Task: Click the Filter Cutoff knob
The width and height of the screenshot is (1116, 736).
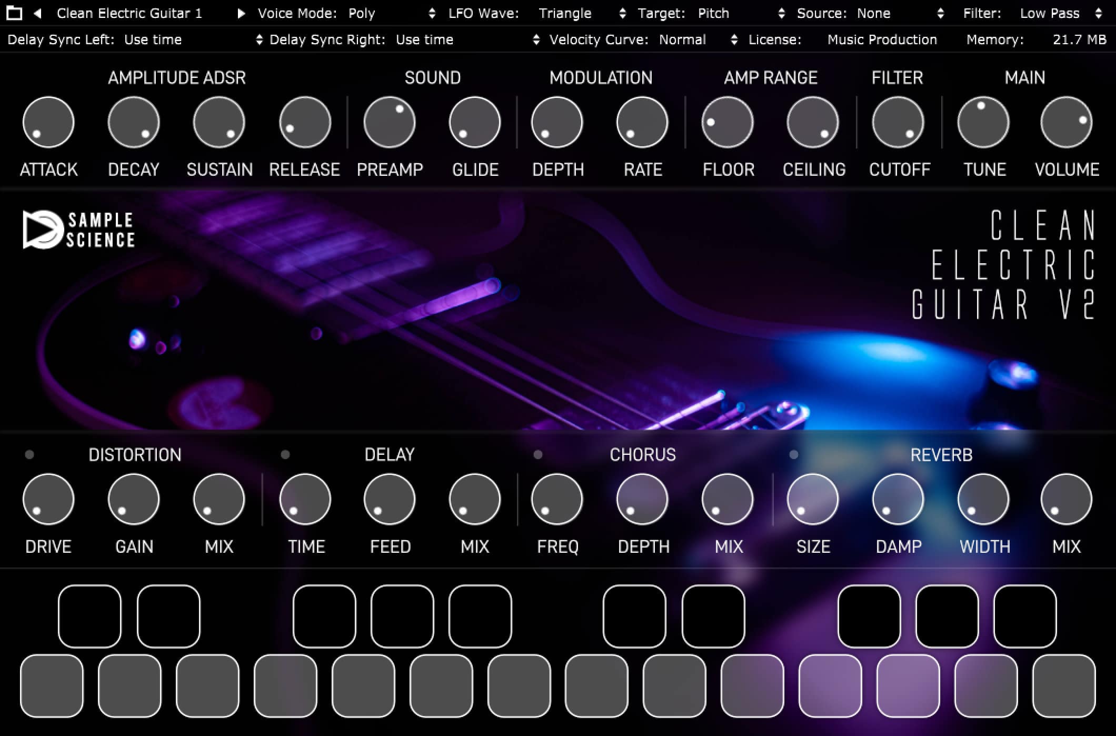Action: coord(898,122)
